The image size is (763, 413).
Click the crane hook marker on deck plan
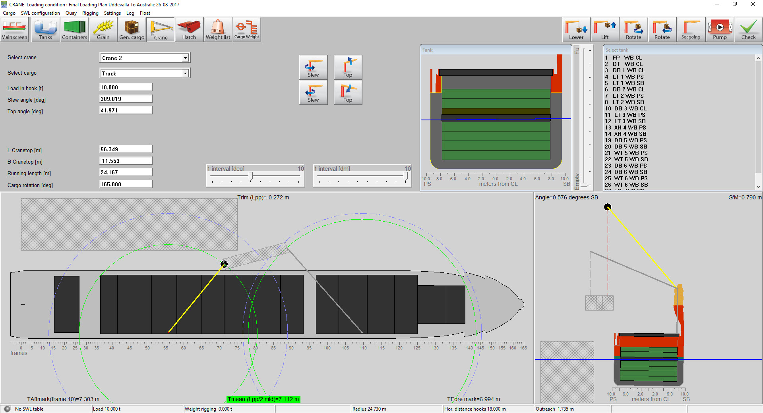224,264
